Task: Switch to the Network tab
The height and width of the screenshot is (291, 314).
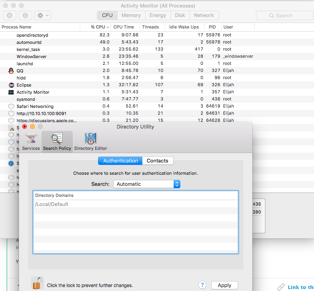Action: [204, 15]
